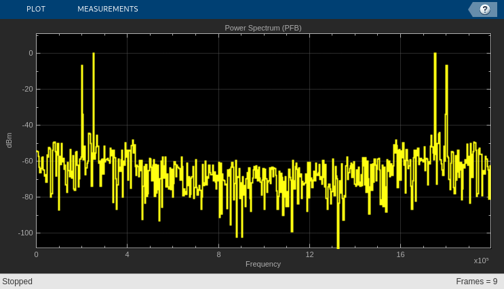
Task: Click the -40 y-axis tick label
Action: [27, 125]
